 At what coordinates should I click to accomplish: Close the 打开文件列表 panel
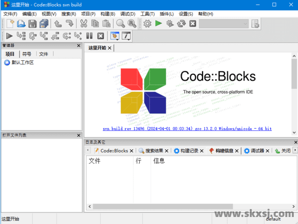click(79, 135)
